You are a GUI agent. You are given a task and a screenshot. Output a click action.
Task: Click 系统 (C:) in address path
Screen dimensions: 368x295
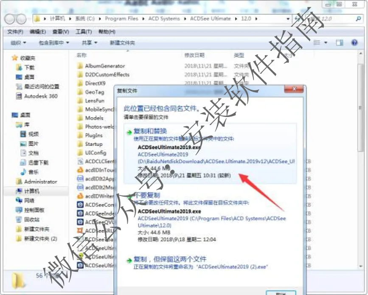[x=85, y=19]
